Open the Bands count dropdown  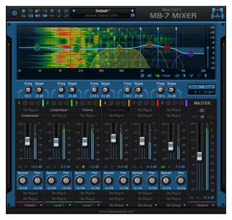tap(195, 92)
